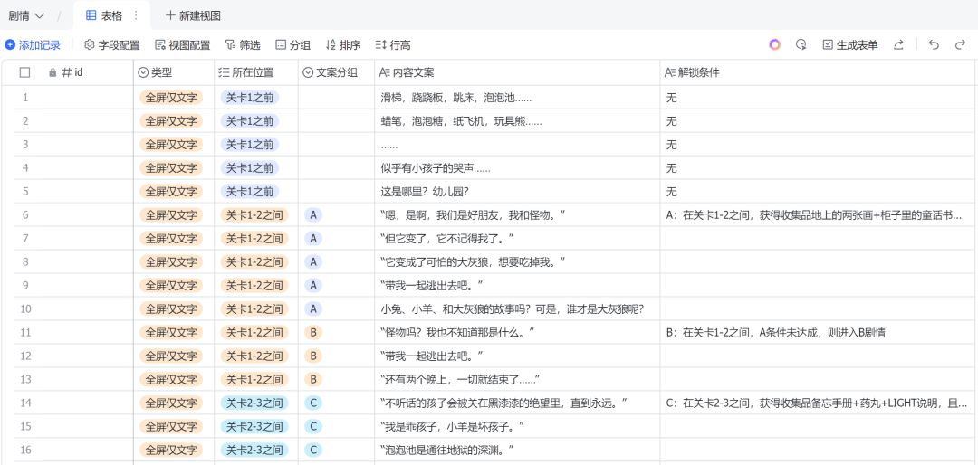Click the C group tag in row 14
The height and width of the screenshot is (465, 978).
313,403
